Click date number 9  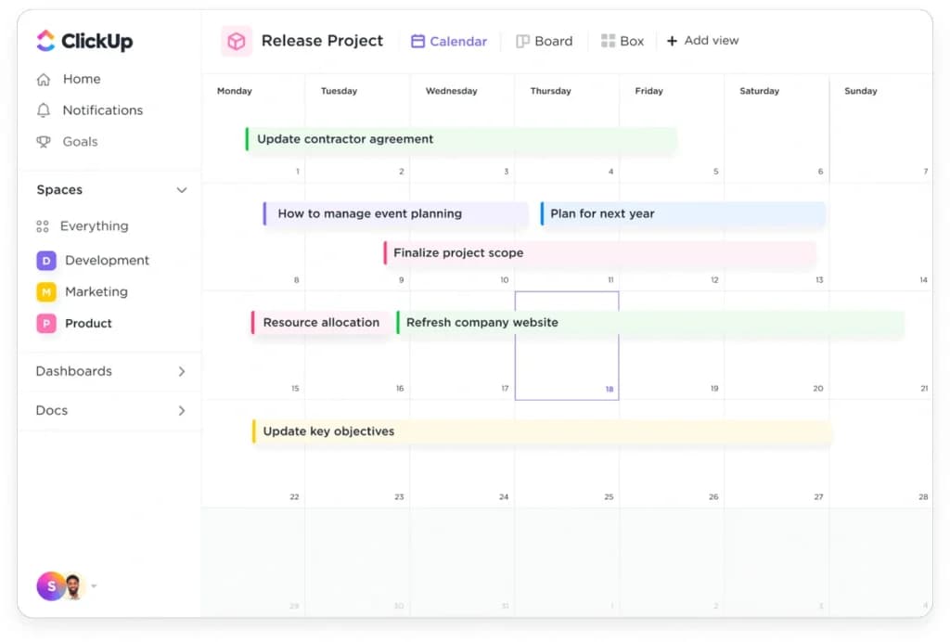pyautogui.click(x=401, y=280)
